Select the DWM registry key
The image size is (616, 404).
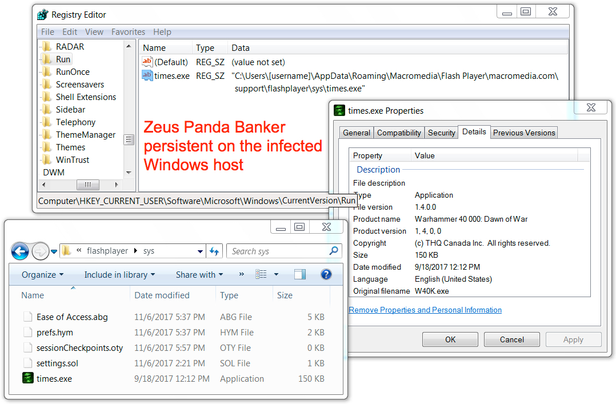tap(54, 173)
